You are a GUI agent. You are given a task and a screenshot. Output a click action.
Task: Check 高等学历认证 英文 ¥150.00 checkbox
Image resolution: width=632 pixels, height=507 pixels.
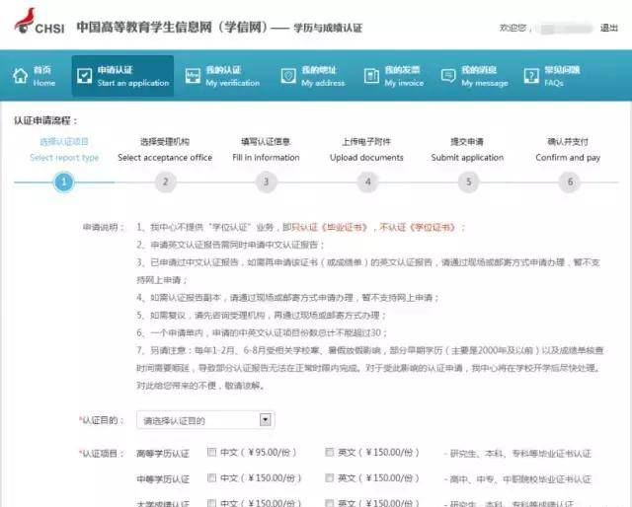point(329,452)
